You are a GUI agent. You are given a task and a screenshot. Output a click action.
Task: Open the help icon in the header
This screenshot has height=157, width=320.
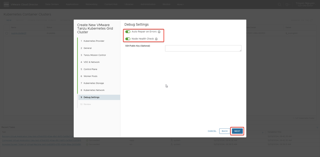[287, 4]
